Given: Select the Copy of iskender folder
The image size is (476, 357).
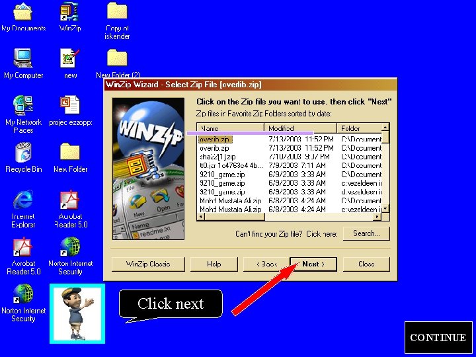Looking at the screenshot, I should 117,20.
